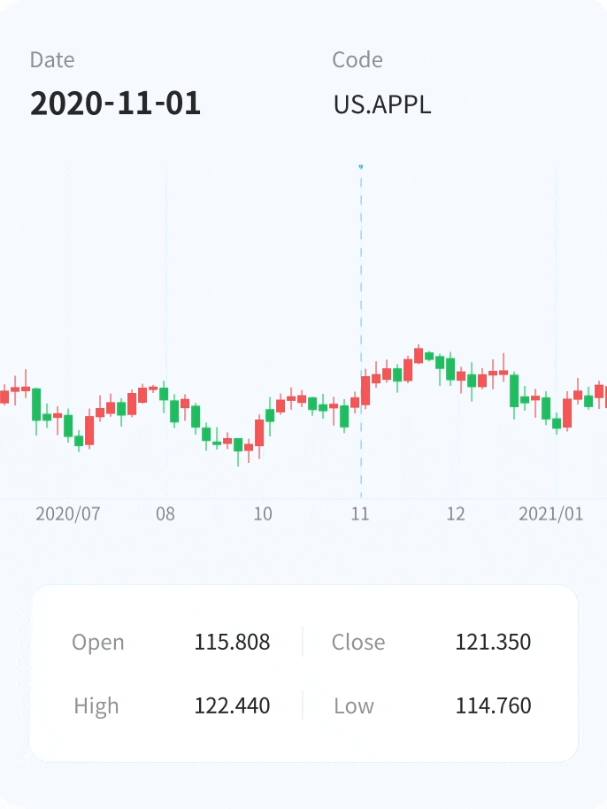Click the blue crosshair marker atop the dashed line
This screenshot has width=607, height=809.
point(361,166)
